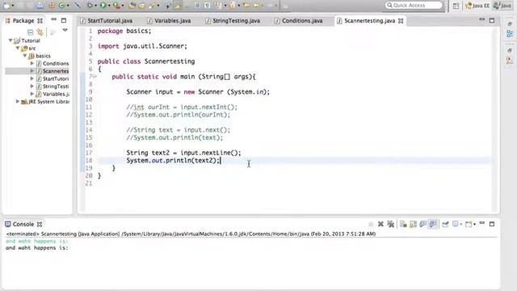Minimize the Console view

[482, 224]
